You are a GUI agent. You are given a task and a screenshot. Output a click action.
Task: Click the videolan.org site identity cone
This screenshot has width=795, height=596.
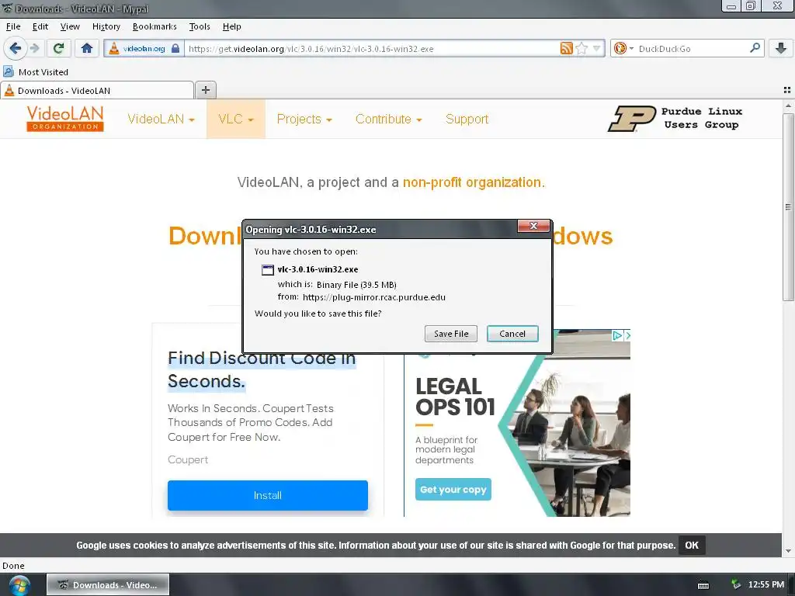[x=115, y=49]
